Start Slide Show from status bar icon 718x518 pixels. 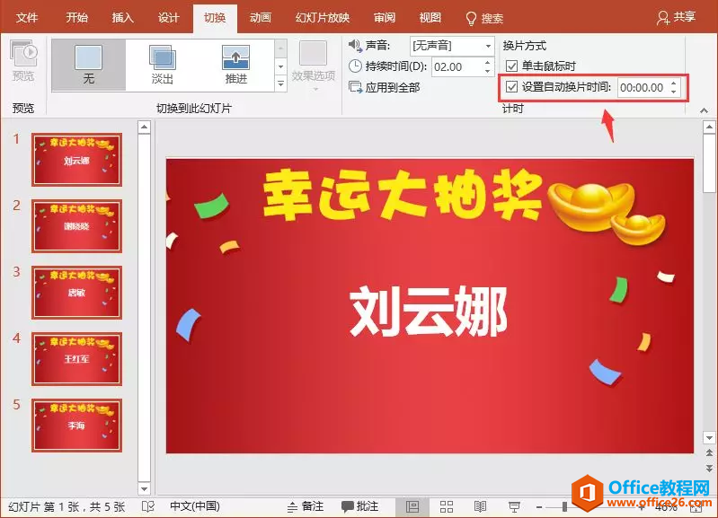(x=514, y=506)
